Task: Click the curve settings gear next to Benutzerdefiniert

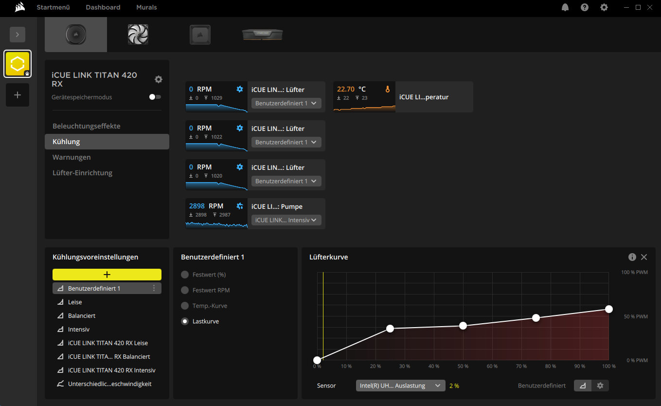Action: 600,386
